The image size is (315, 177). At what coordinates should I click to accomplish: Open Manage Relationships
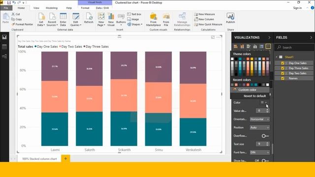coord(182,20)
